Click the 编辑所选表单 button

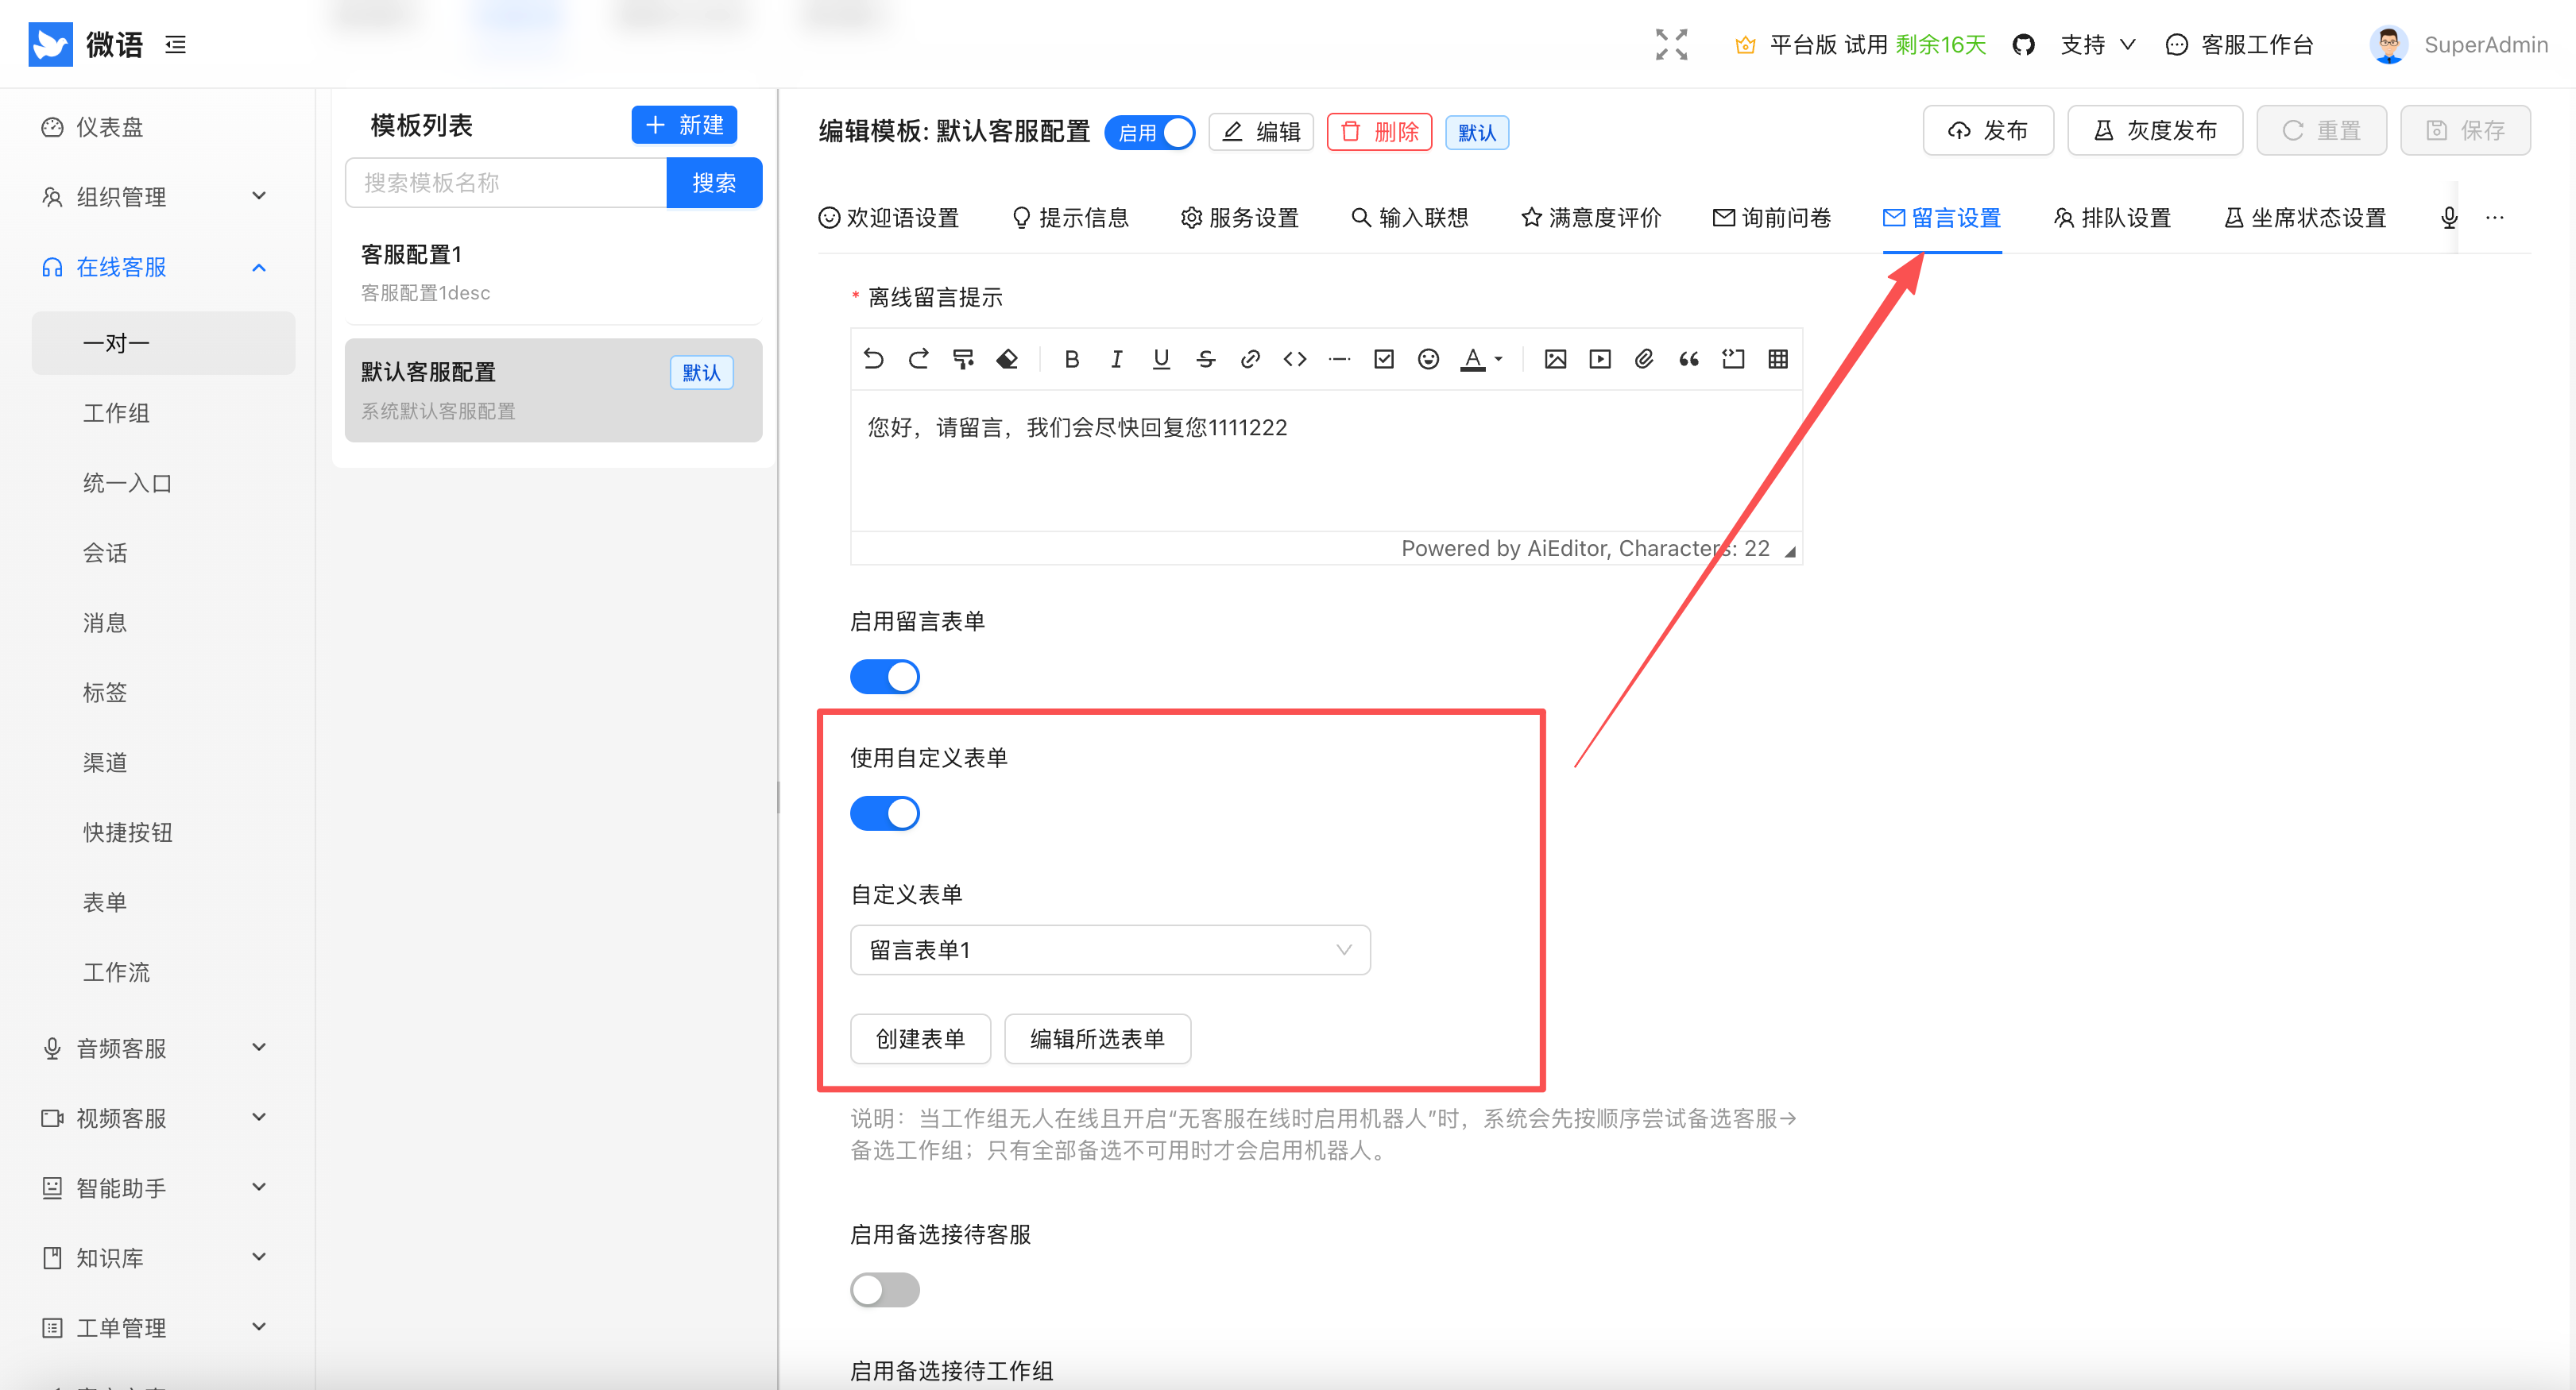click(x=1097, y=1039)
